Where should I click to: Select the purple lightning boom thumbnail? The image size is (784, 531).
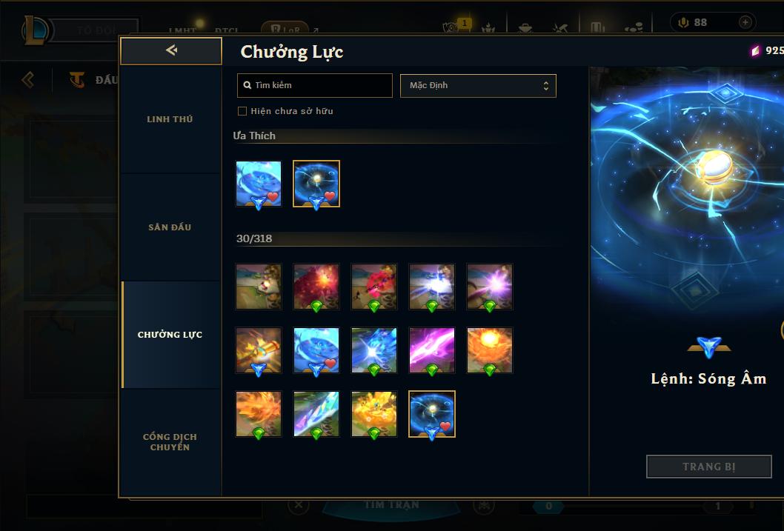point(432,350)
